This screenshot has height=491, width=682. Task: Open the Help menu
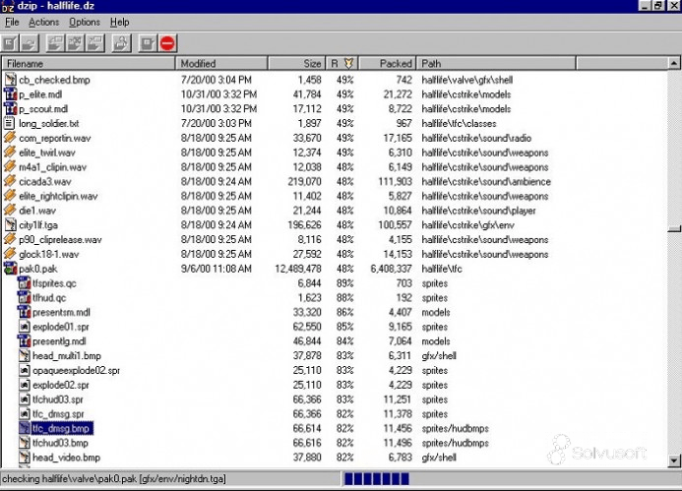pyautogui.click(x=119, y=23)
